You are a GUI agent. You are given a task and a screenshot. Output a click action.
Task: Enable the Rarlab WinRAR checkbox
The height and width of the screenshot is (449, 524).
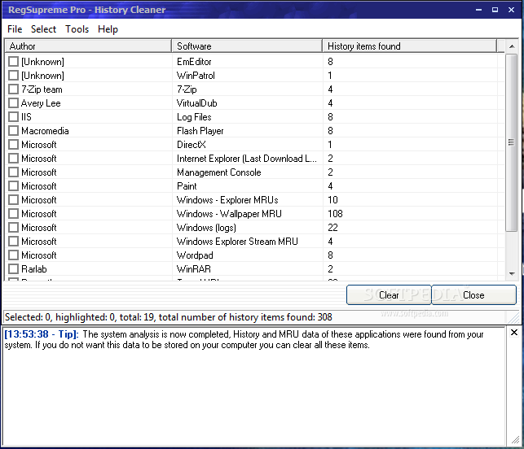click(x=13, y=269)
